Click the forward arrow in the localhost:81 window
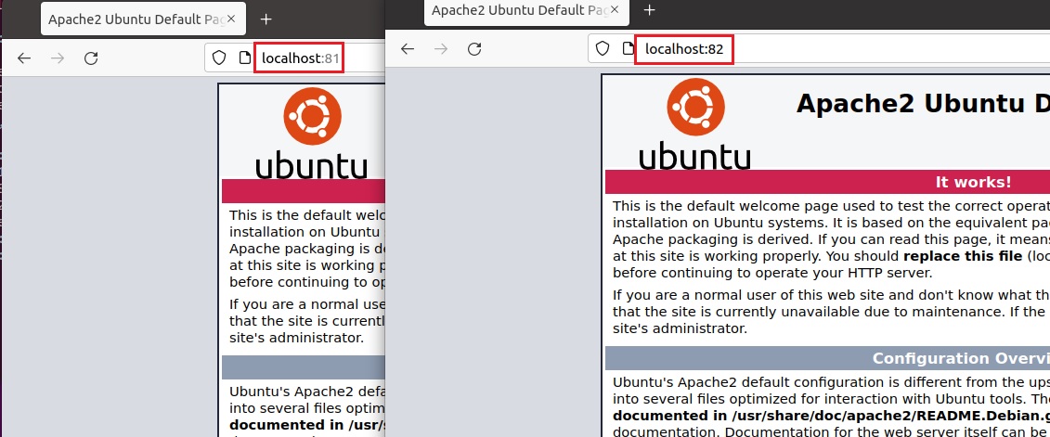Image resolution: width=1050 pixels, height=437 pixels. 58,58
